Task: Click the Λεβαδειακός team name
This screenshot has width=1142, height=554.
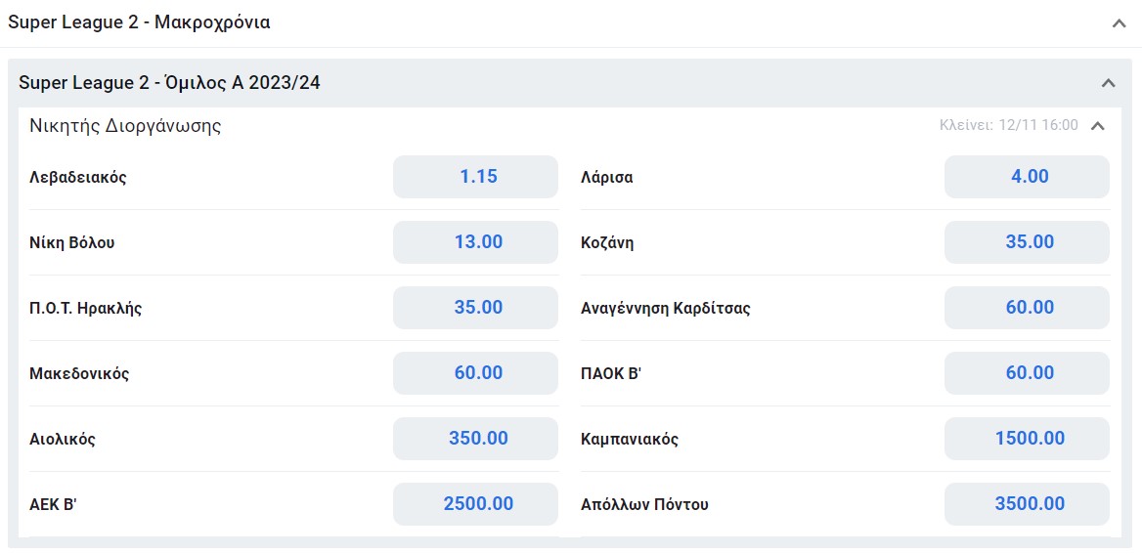Action: pyautogui.click(x=78, y=177)
